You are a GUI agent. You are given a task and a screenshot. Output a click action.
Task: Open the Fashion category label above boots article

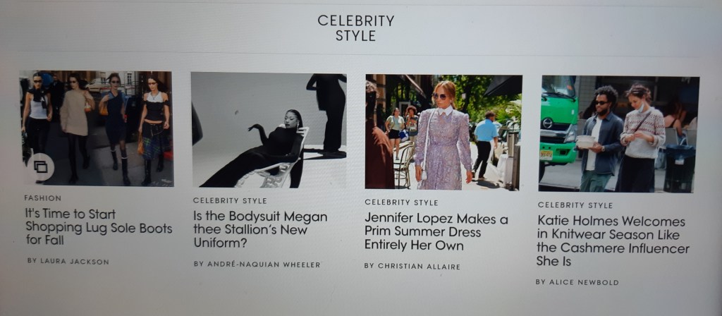tap(43, 198)
